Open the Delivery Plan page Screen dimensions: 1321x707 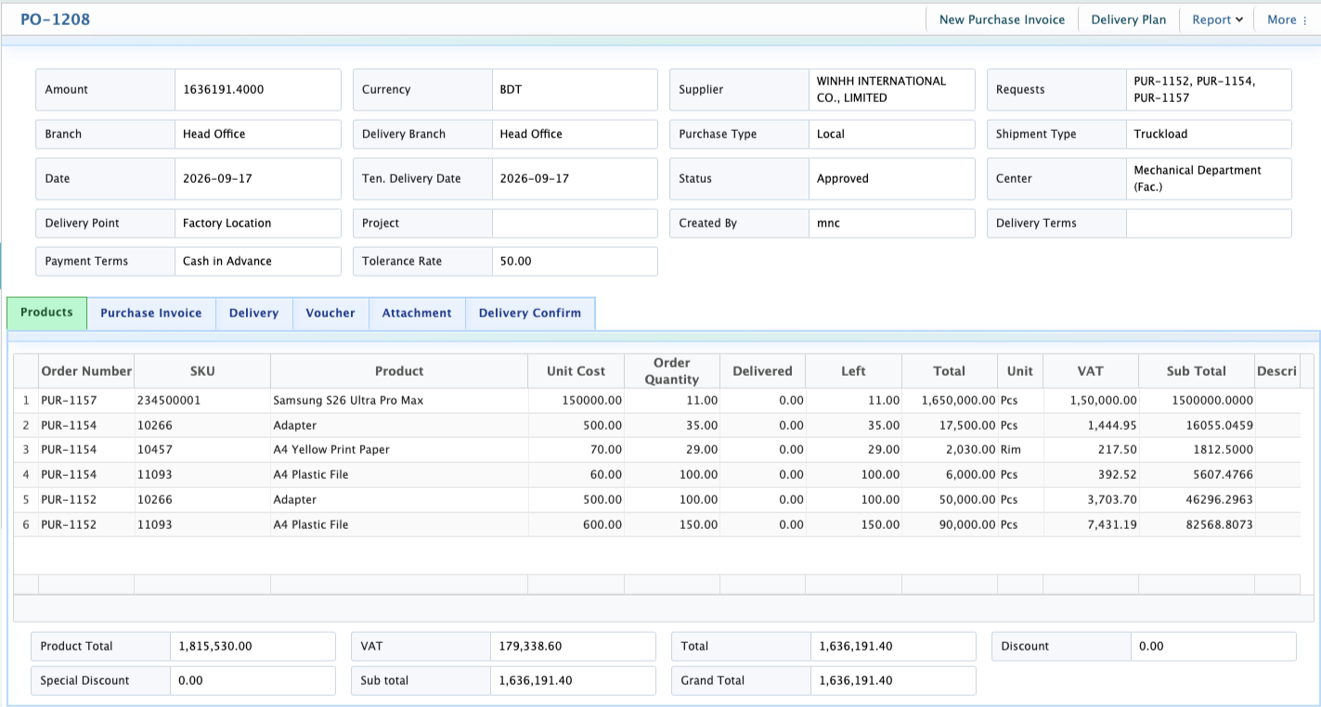coord(1128,19)
